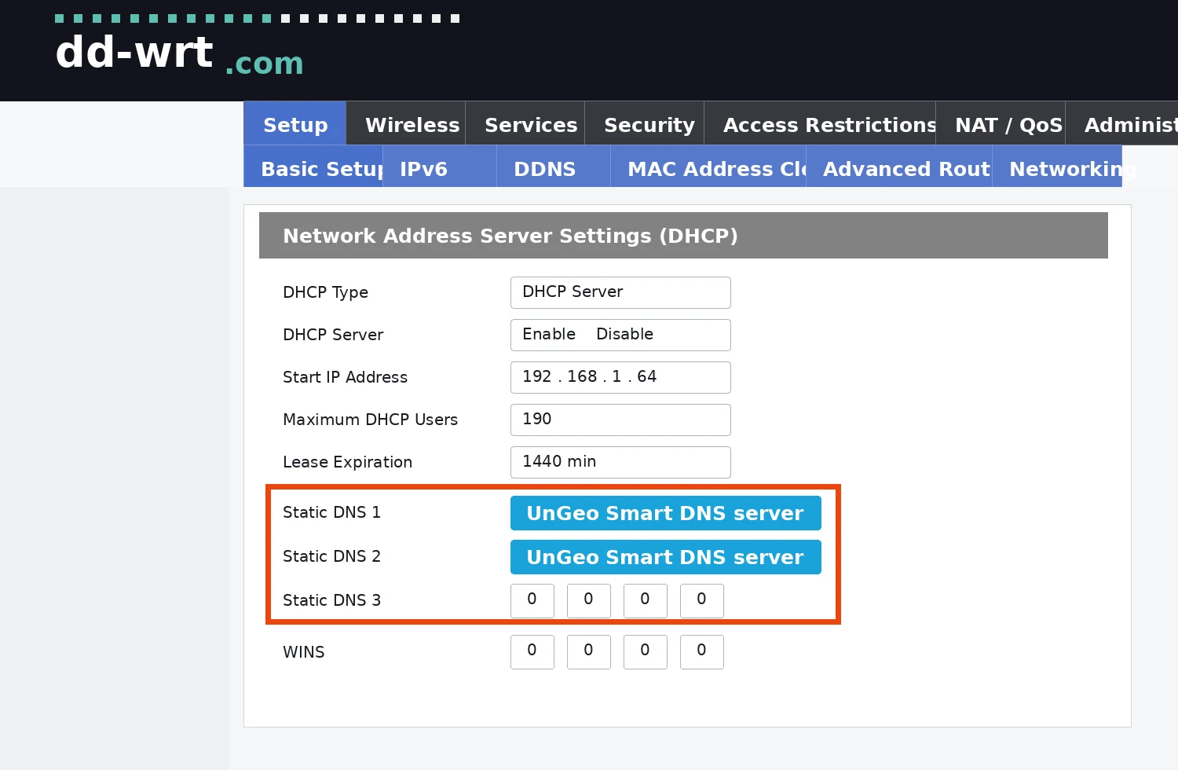Screen dimensions: 1178x770
Task: Click third octet of WINS field
Action: click(x=646, y=652)
